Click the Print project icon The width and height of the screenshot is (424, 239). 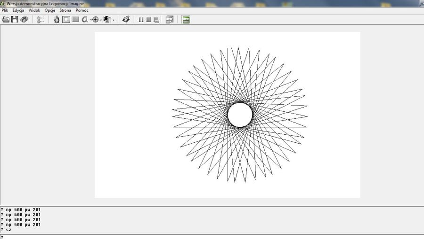(x=24, y=20)
